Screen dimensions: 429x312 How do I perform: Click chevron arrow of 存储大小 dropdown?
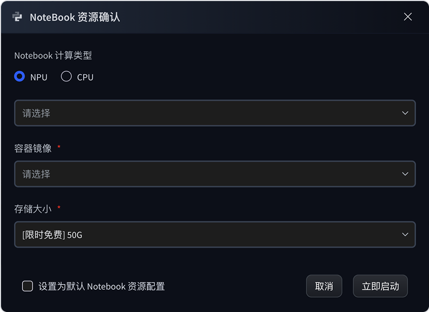tap(405, 235)
